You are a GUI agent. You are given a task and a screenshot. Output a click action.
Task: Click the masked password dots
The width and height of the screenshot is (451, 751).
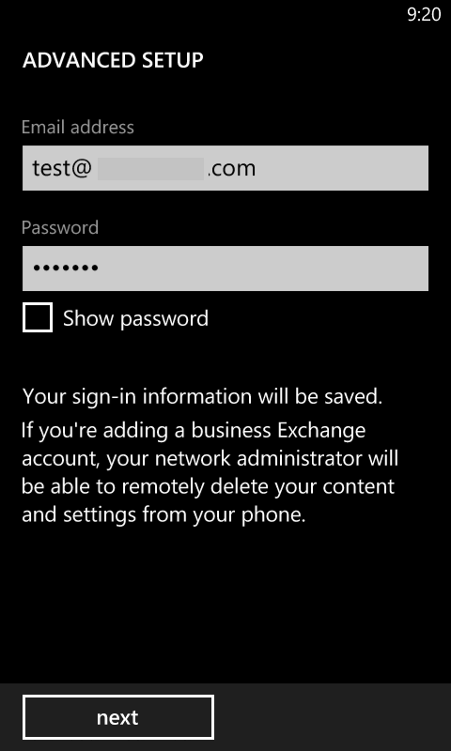pos(66,268)
